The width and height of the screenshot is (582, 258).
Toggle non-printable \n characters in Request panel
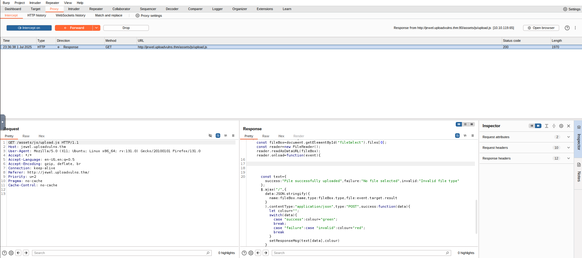point(226,136)
